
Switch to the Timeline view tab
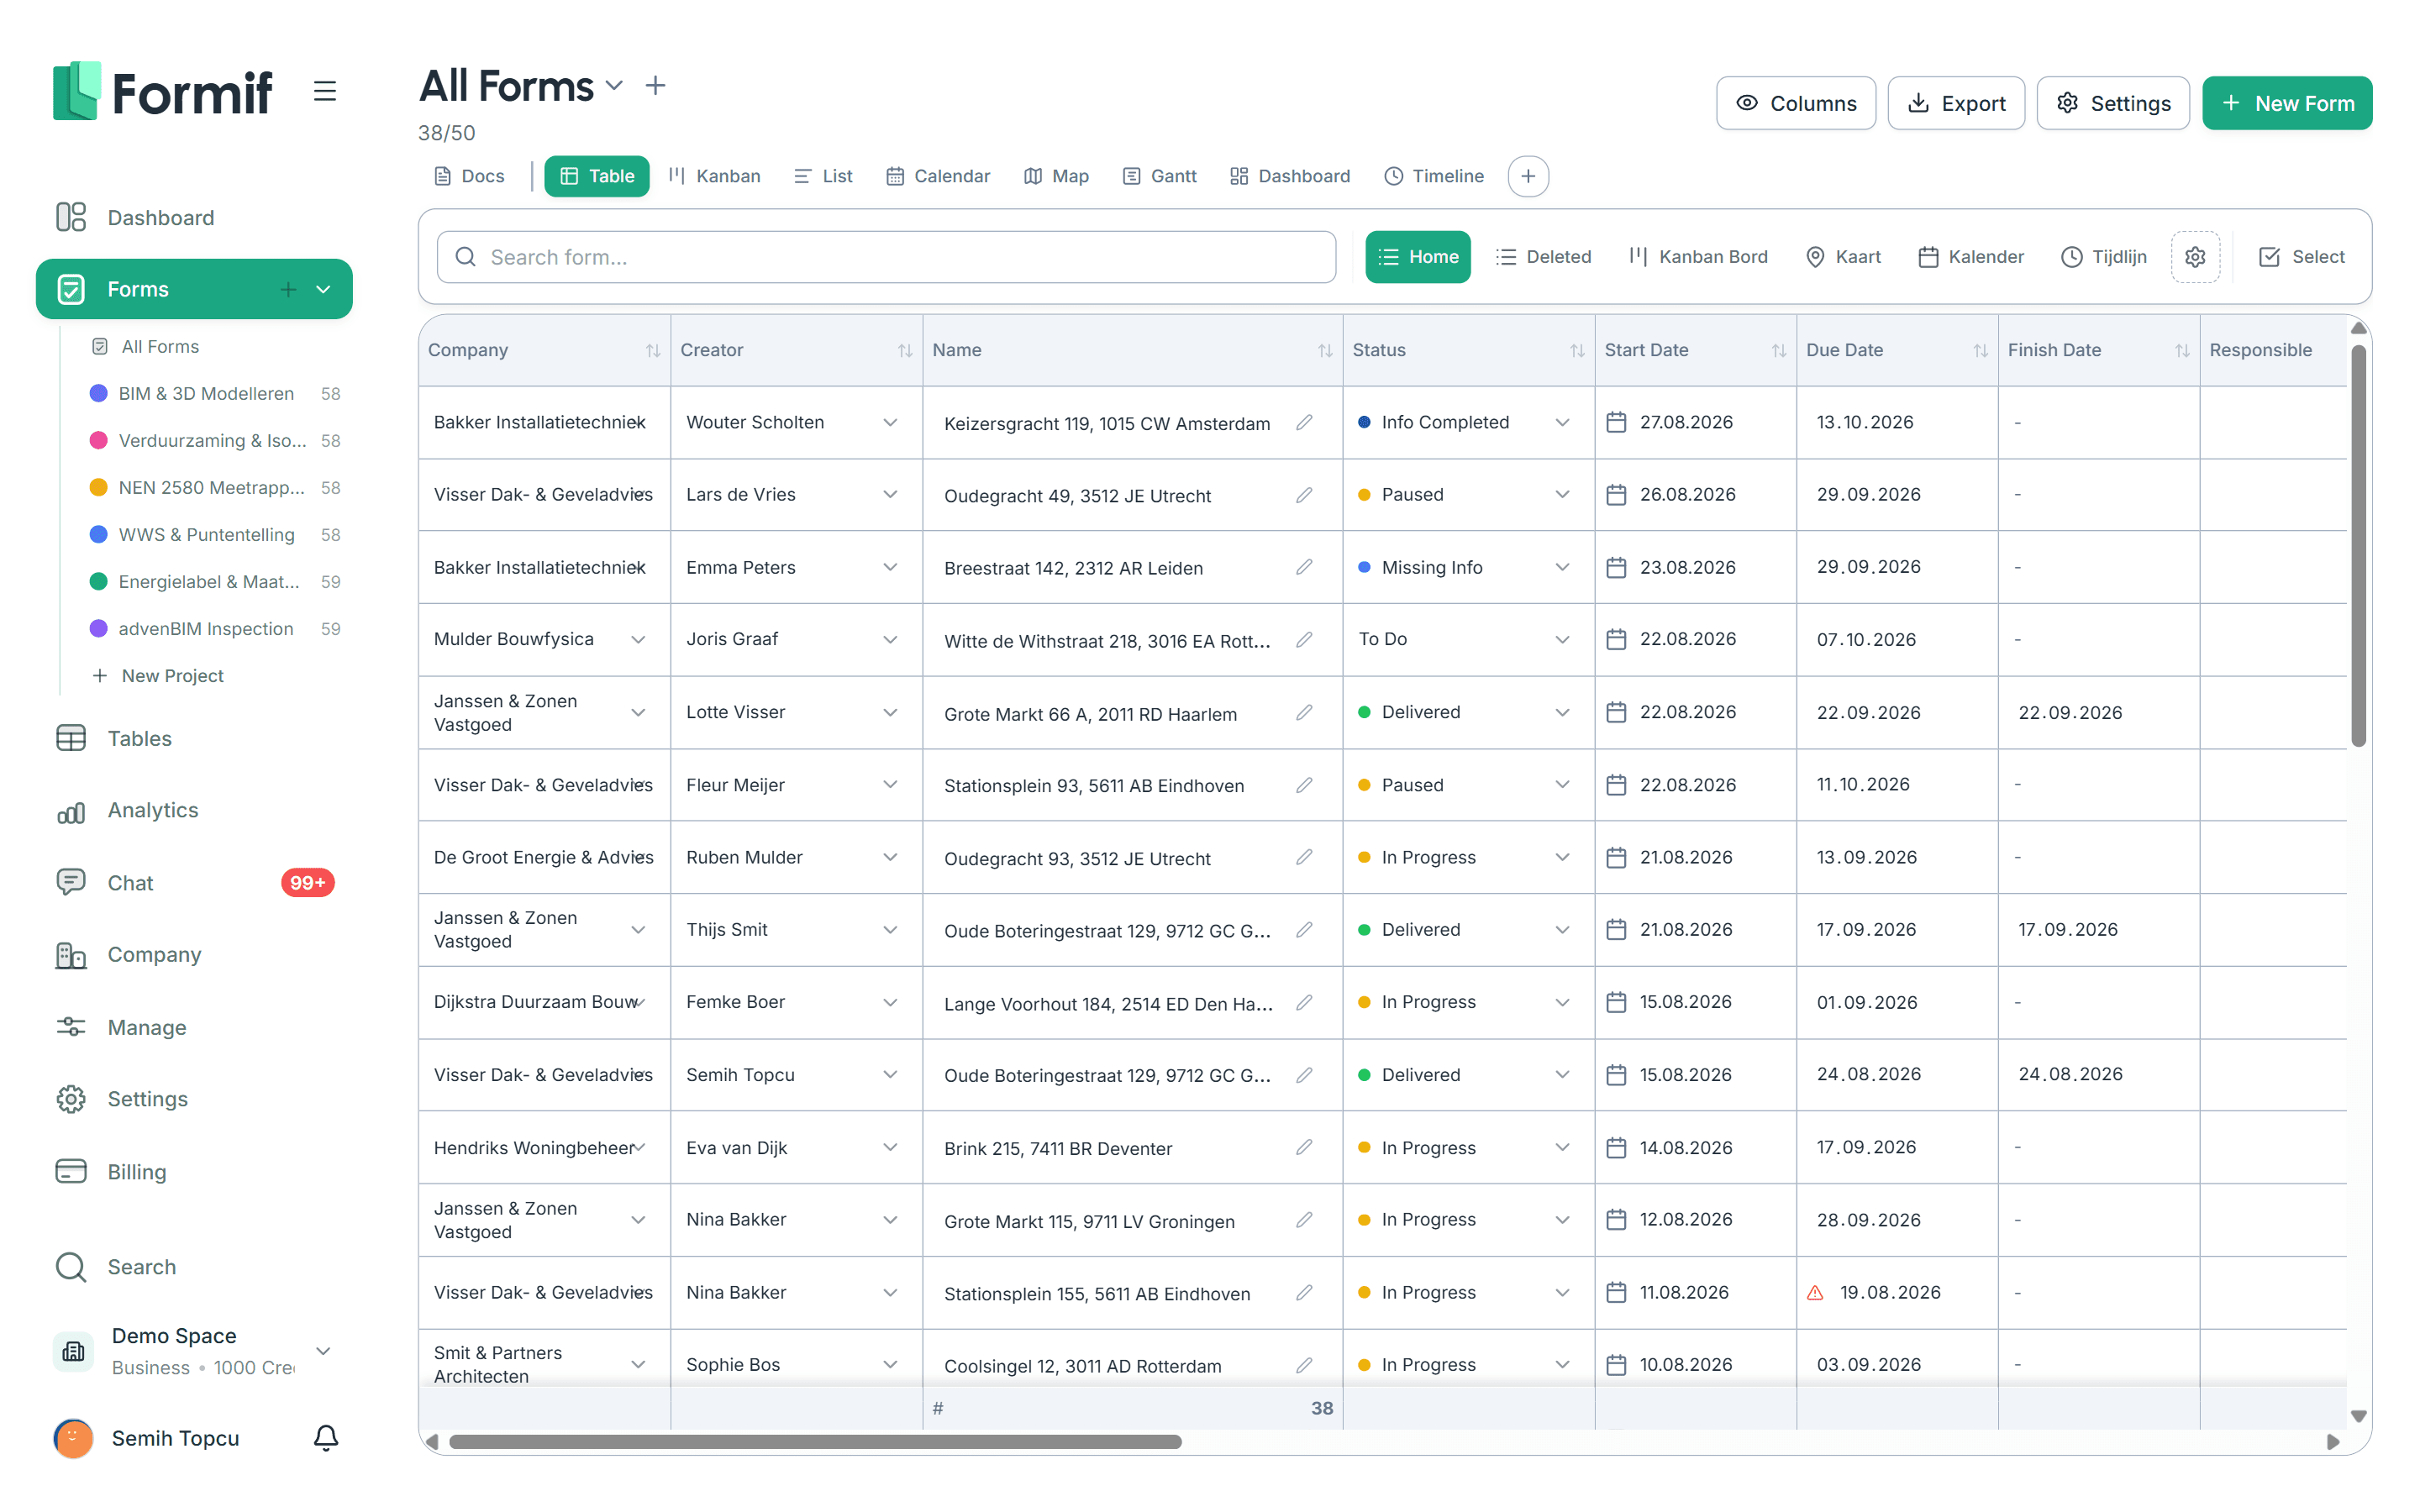point(1433,176)
